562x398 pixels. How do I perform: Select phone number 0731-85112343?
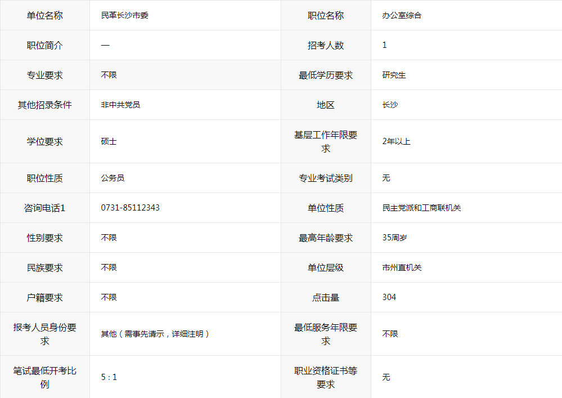[130, 208]
